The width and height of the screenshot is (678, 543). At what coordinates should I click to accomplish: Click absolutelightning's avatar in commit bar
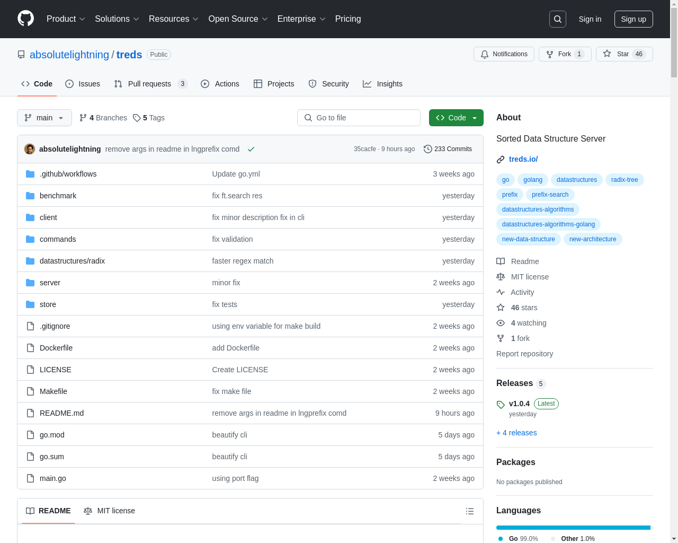click(30, 149)
